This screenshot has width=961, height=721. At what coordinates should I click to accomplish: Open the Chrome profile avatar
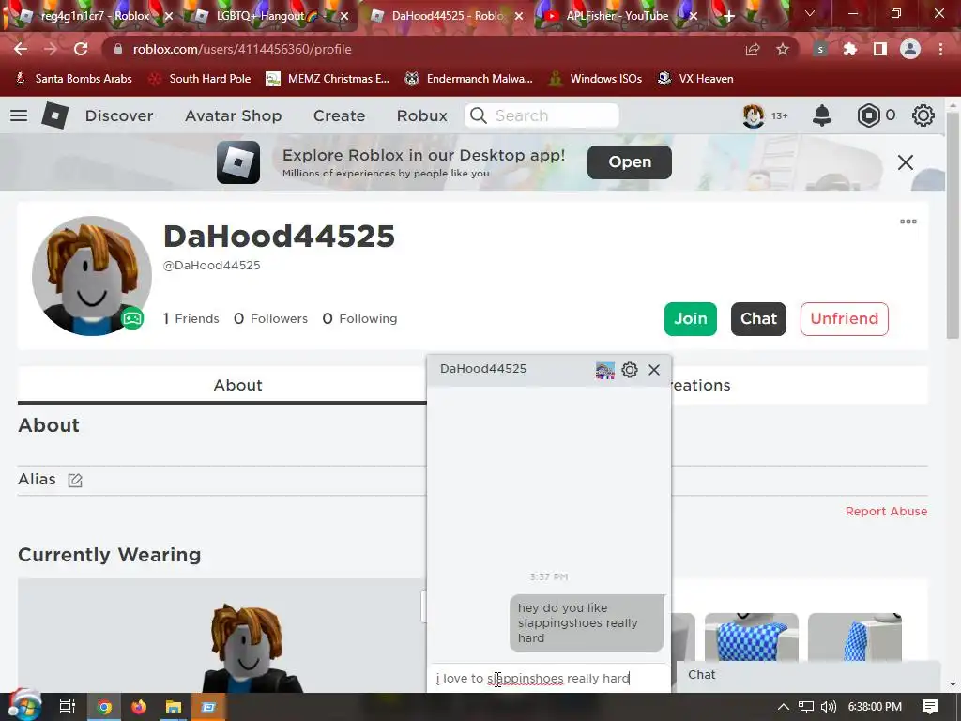[x=910, y=49]
